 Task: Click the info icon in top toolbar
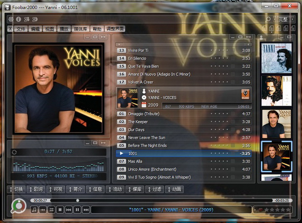[18, 19]
